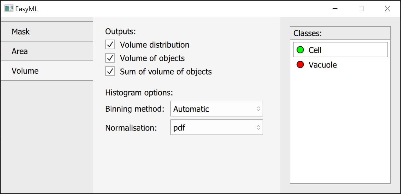This screenshot has width=401, height=194.
Task: Switch to the Mask tab
Action: point(47,32)
